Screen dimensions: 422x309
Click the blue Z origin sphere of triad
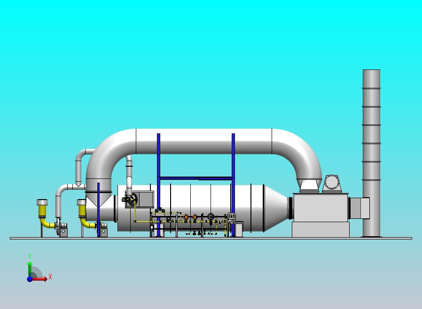30,279
